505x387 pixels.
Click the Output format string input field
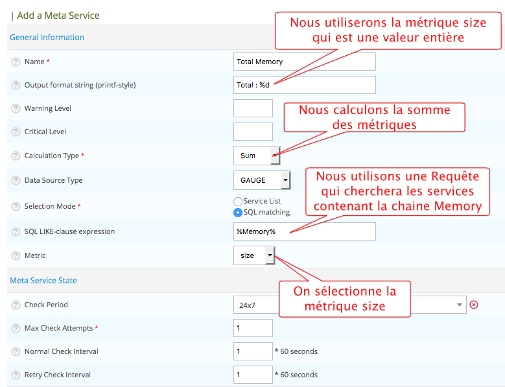[x=304, y=85]
